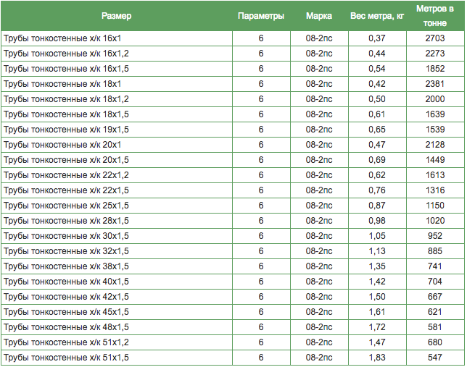Screen dimensions: 467x367
Task: Click meters-per-ton value 1852
Action: click(435, 69)
